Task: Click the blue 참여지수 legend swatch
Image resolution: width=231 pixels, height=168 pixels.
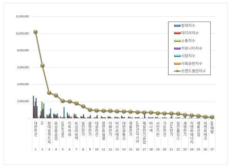Action: pos(177,26)
